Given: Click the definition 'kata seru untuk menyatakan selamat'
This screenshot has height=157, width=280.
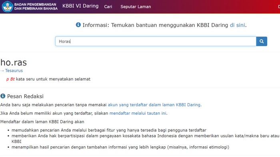Looking at the screenshot, I should (53, 79).
